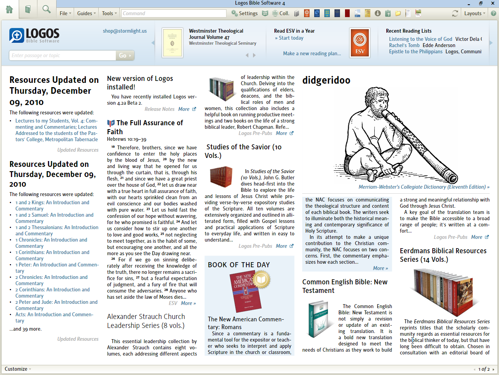Screen dimensions: 499x375
Task: Click the Logos Bible Software logo
Action: [34, 35]
